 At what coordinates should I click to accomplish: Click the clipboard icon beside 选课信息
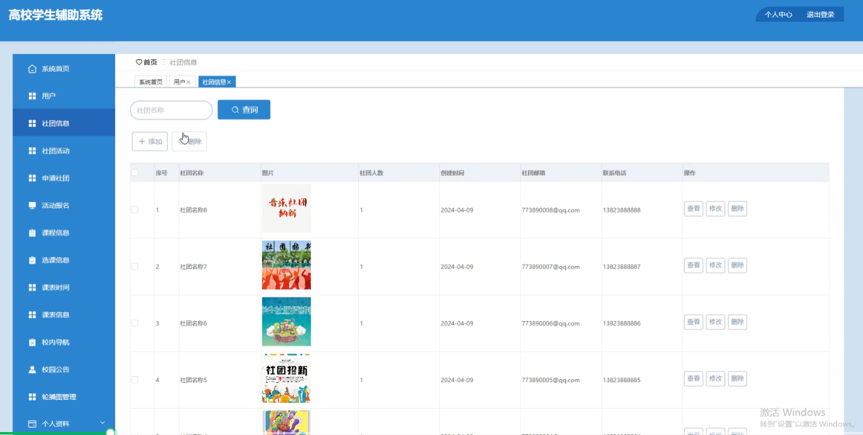click(32, 260)
